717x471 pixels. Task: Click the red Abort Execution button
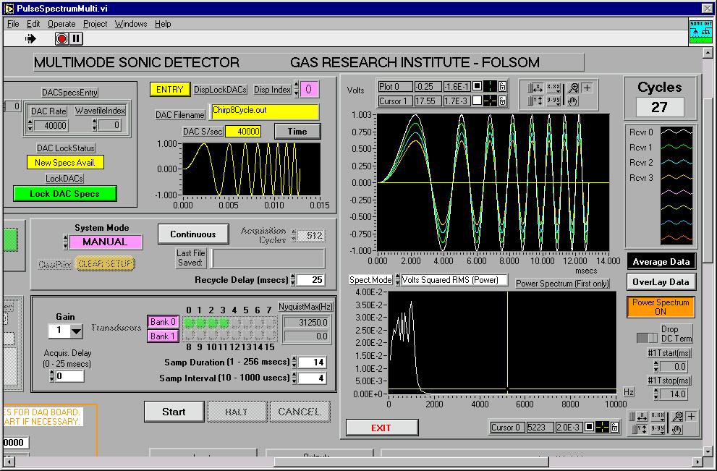click(61, 39)
